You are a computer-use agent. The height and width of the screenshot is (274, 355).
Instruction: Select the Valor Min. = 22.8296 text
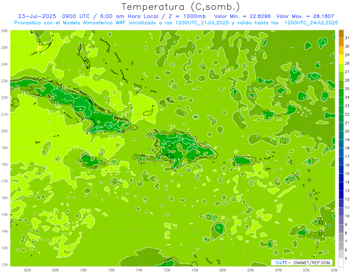243,16
